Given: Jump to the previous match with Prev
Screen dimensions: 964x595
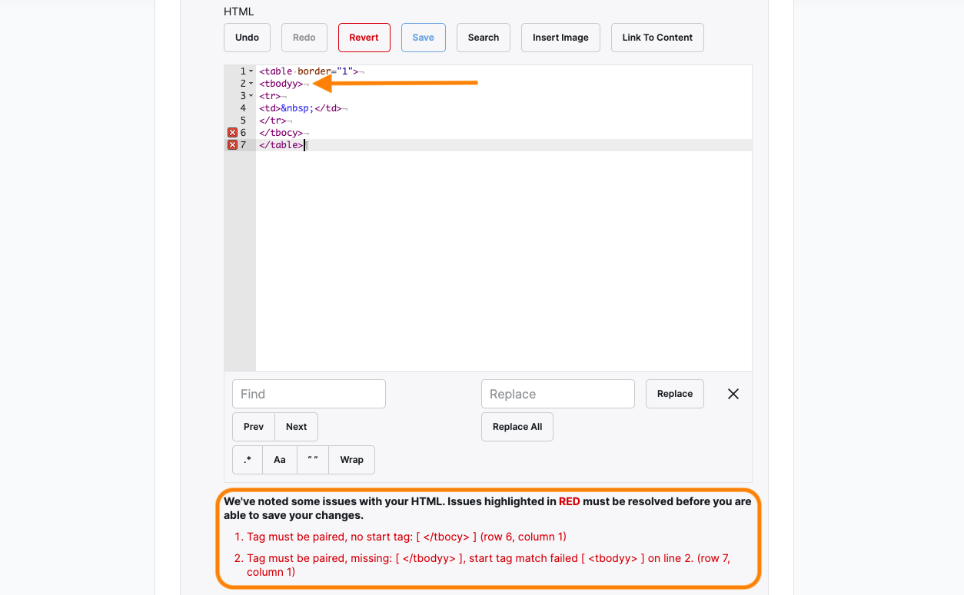Looking at the screenshot, I should coord(253,426).
